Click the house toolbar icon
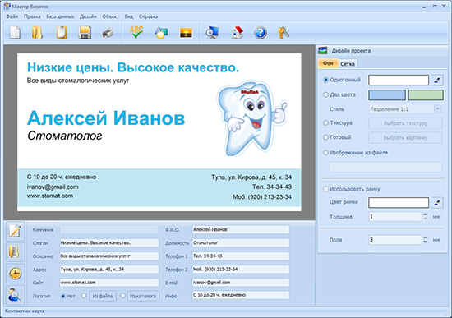The height and width of the screenshot is (318, 452). tap(237, 32)
